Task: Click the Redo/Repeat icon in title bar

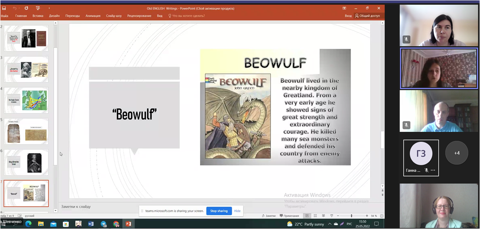Action: 26,8
